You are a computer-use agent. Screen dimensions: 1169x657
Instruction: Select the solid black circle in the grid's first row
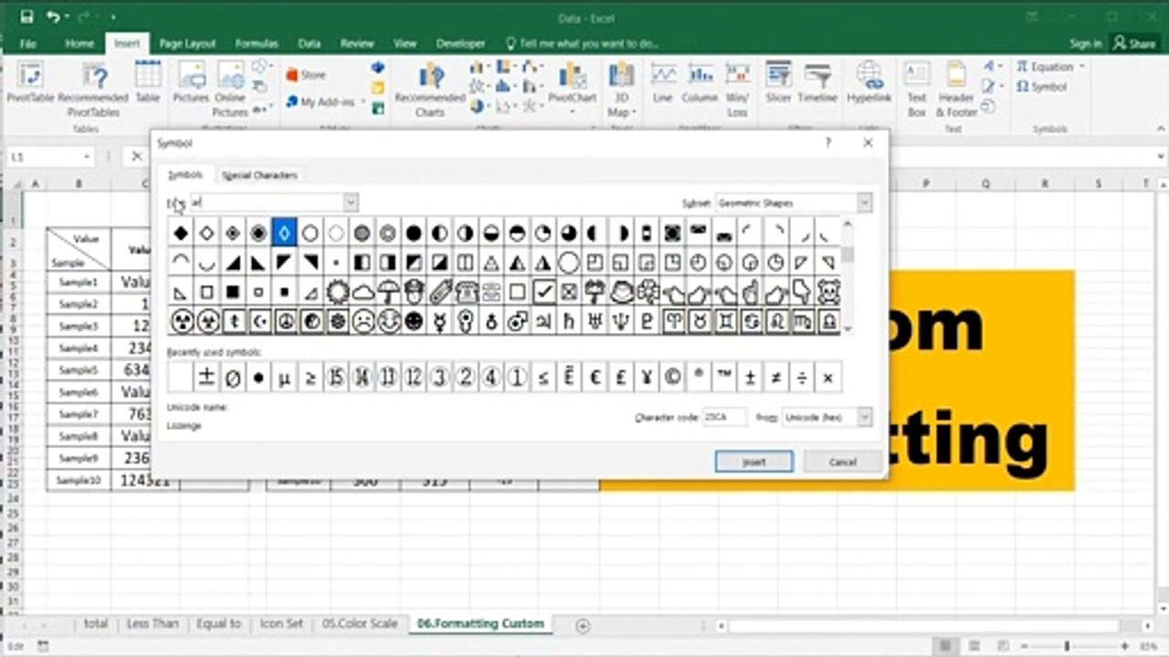click(x=414, y=234)
